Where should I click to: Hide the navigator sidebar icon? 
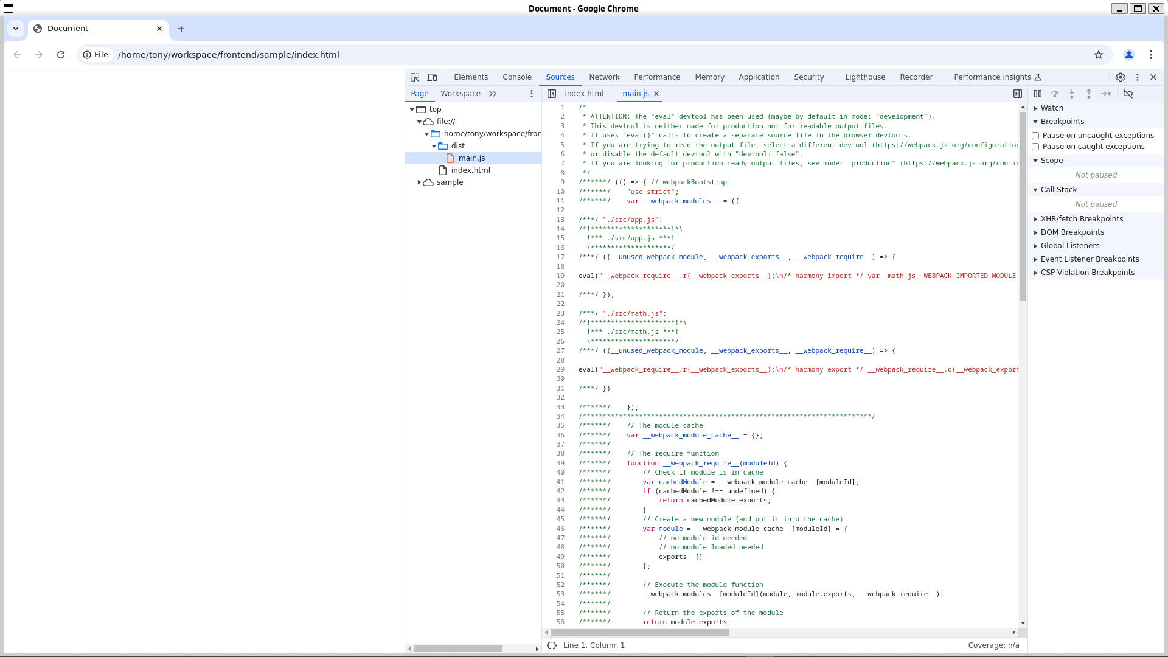pyautogui.click(x=552, y=94)
